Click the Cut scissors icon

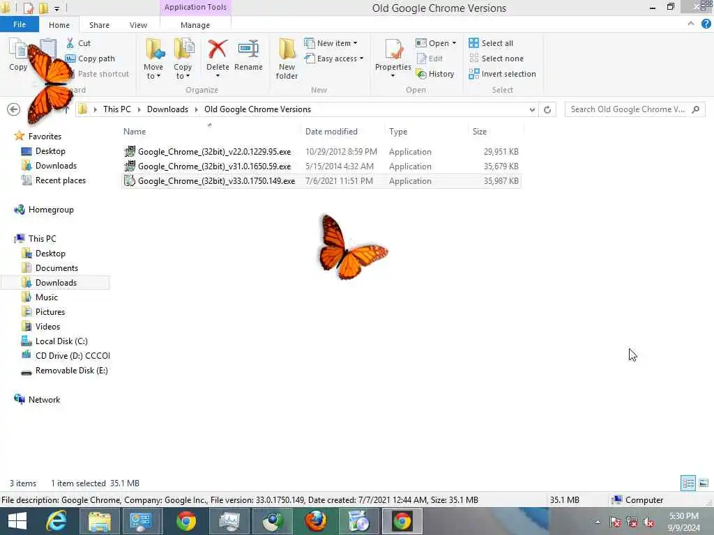[70, 43]
